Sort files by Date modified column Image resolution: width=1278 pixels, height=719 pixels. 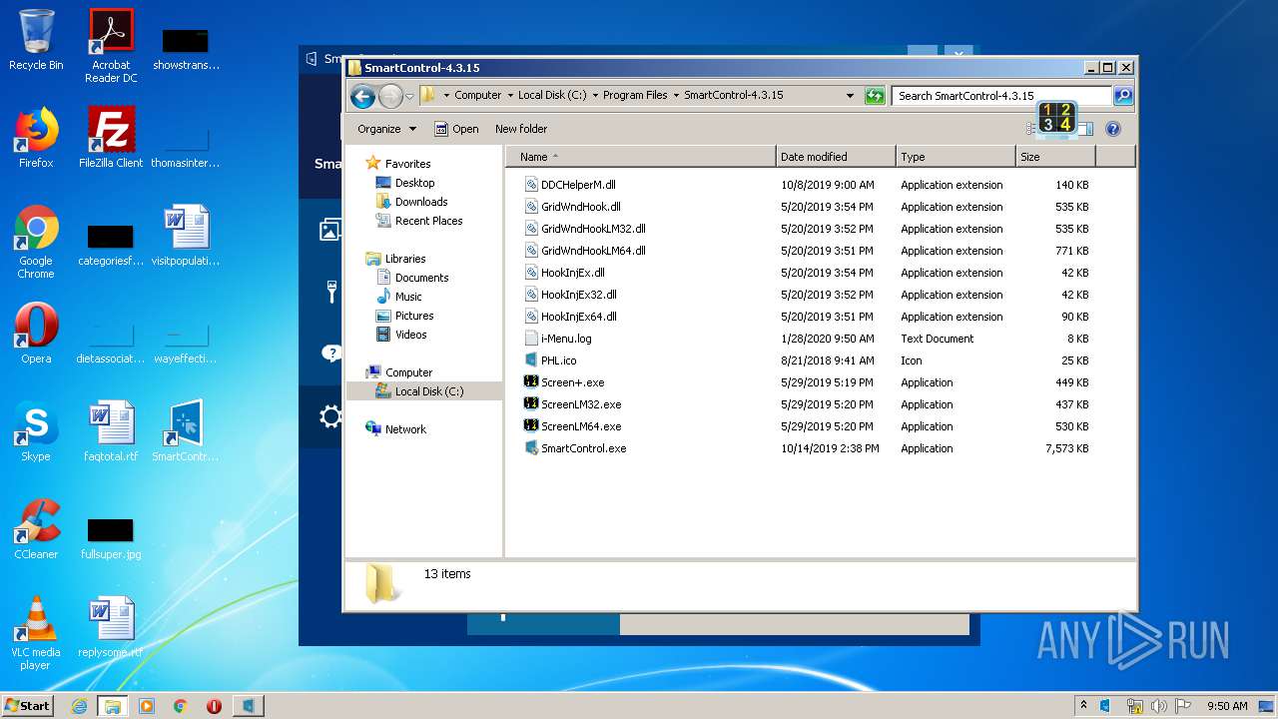[836, 157]
